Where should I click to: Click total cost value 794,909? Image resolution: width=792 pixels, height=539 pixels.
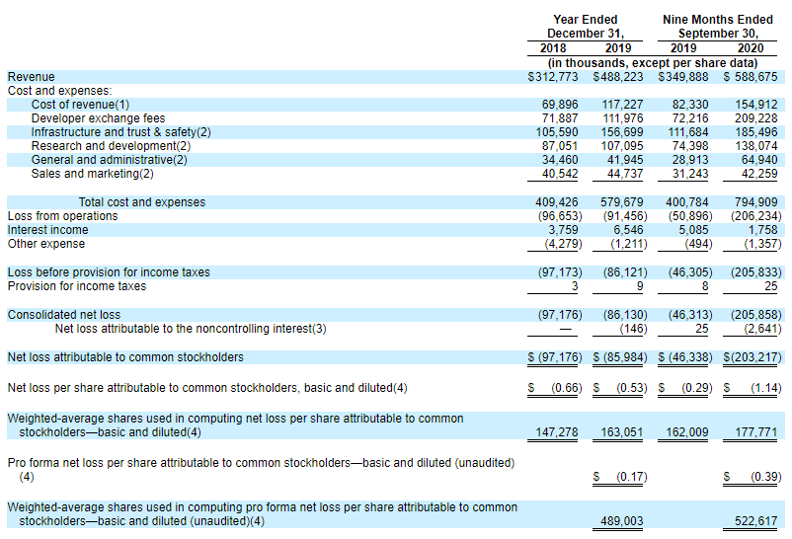(x=755, y=202)
